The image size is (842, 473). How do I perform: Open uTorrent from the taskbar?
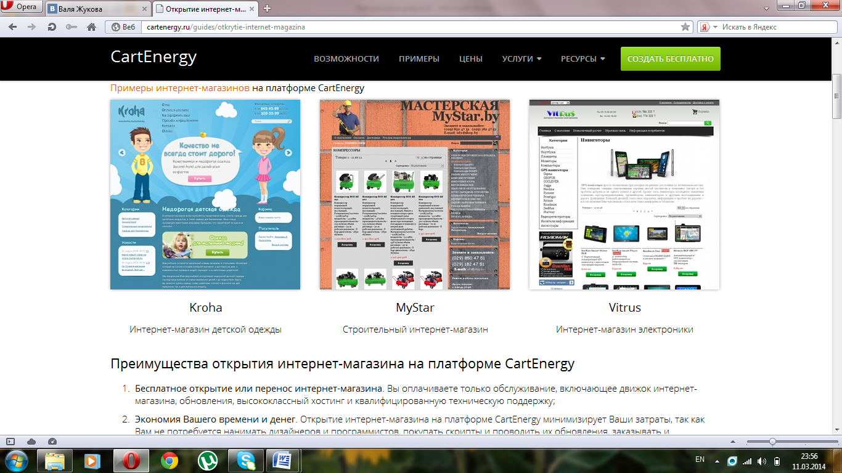(208, 461)
